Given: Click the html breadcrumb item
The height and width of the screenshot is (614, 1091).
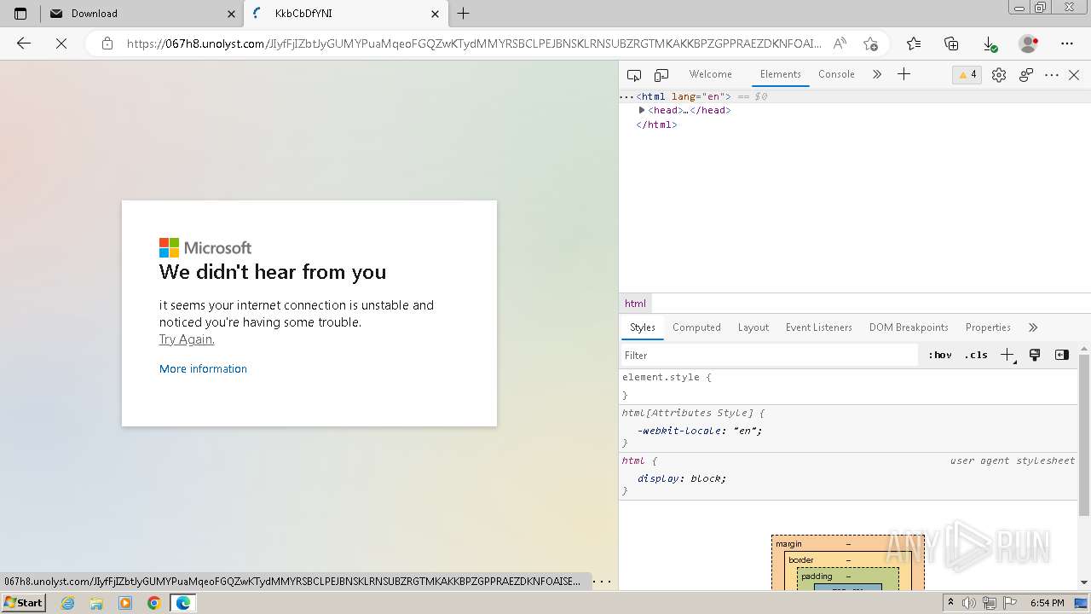Looking at the screenshot, I should click(635, 304).
